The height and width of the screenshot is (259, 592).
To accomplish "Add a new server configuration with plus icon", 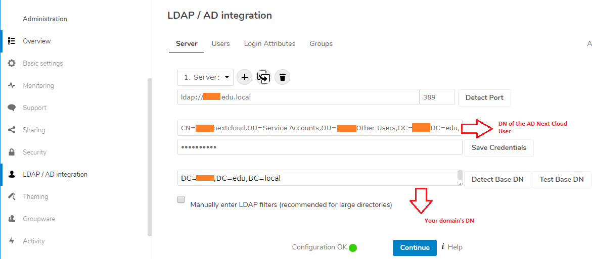I will click(245, 77).
